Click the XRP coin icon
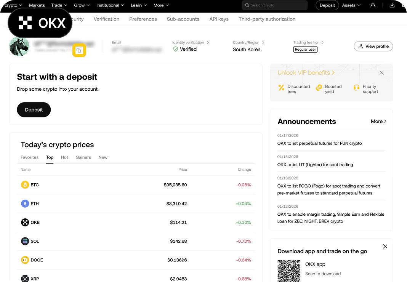 pos(25,279)
